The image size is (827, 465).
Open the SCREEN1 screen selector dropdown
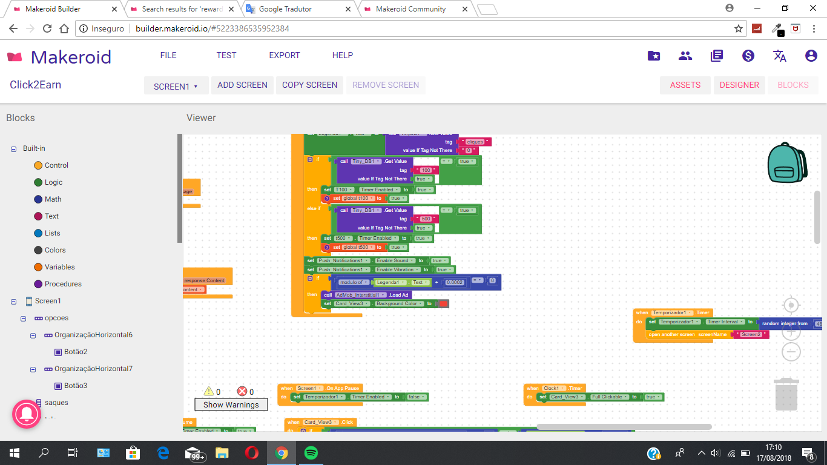click(176, 86)
